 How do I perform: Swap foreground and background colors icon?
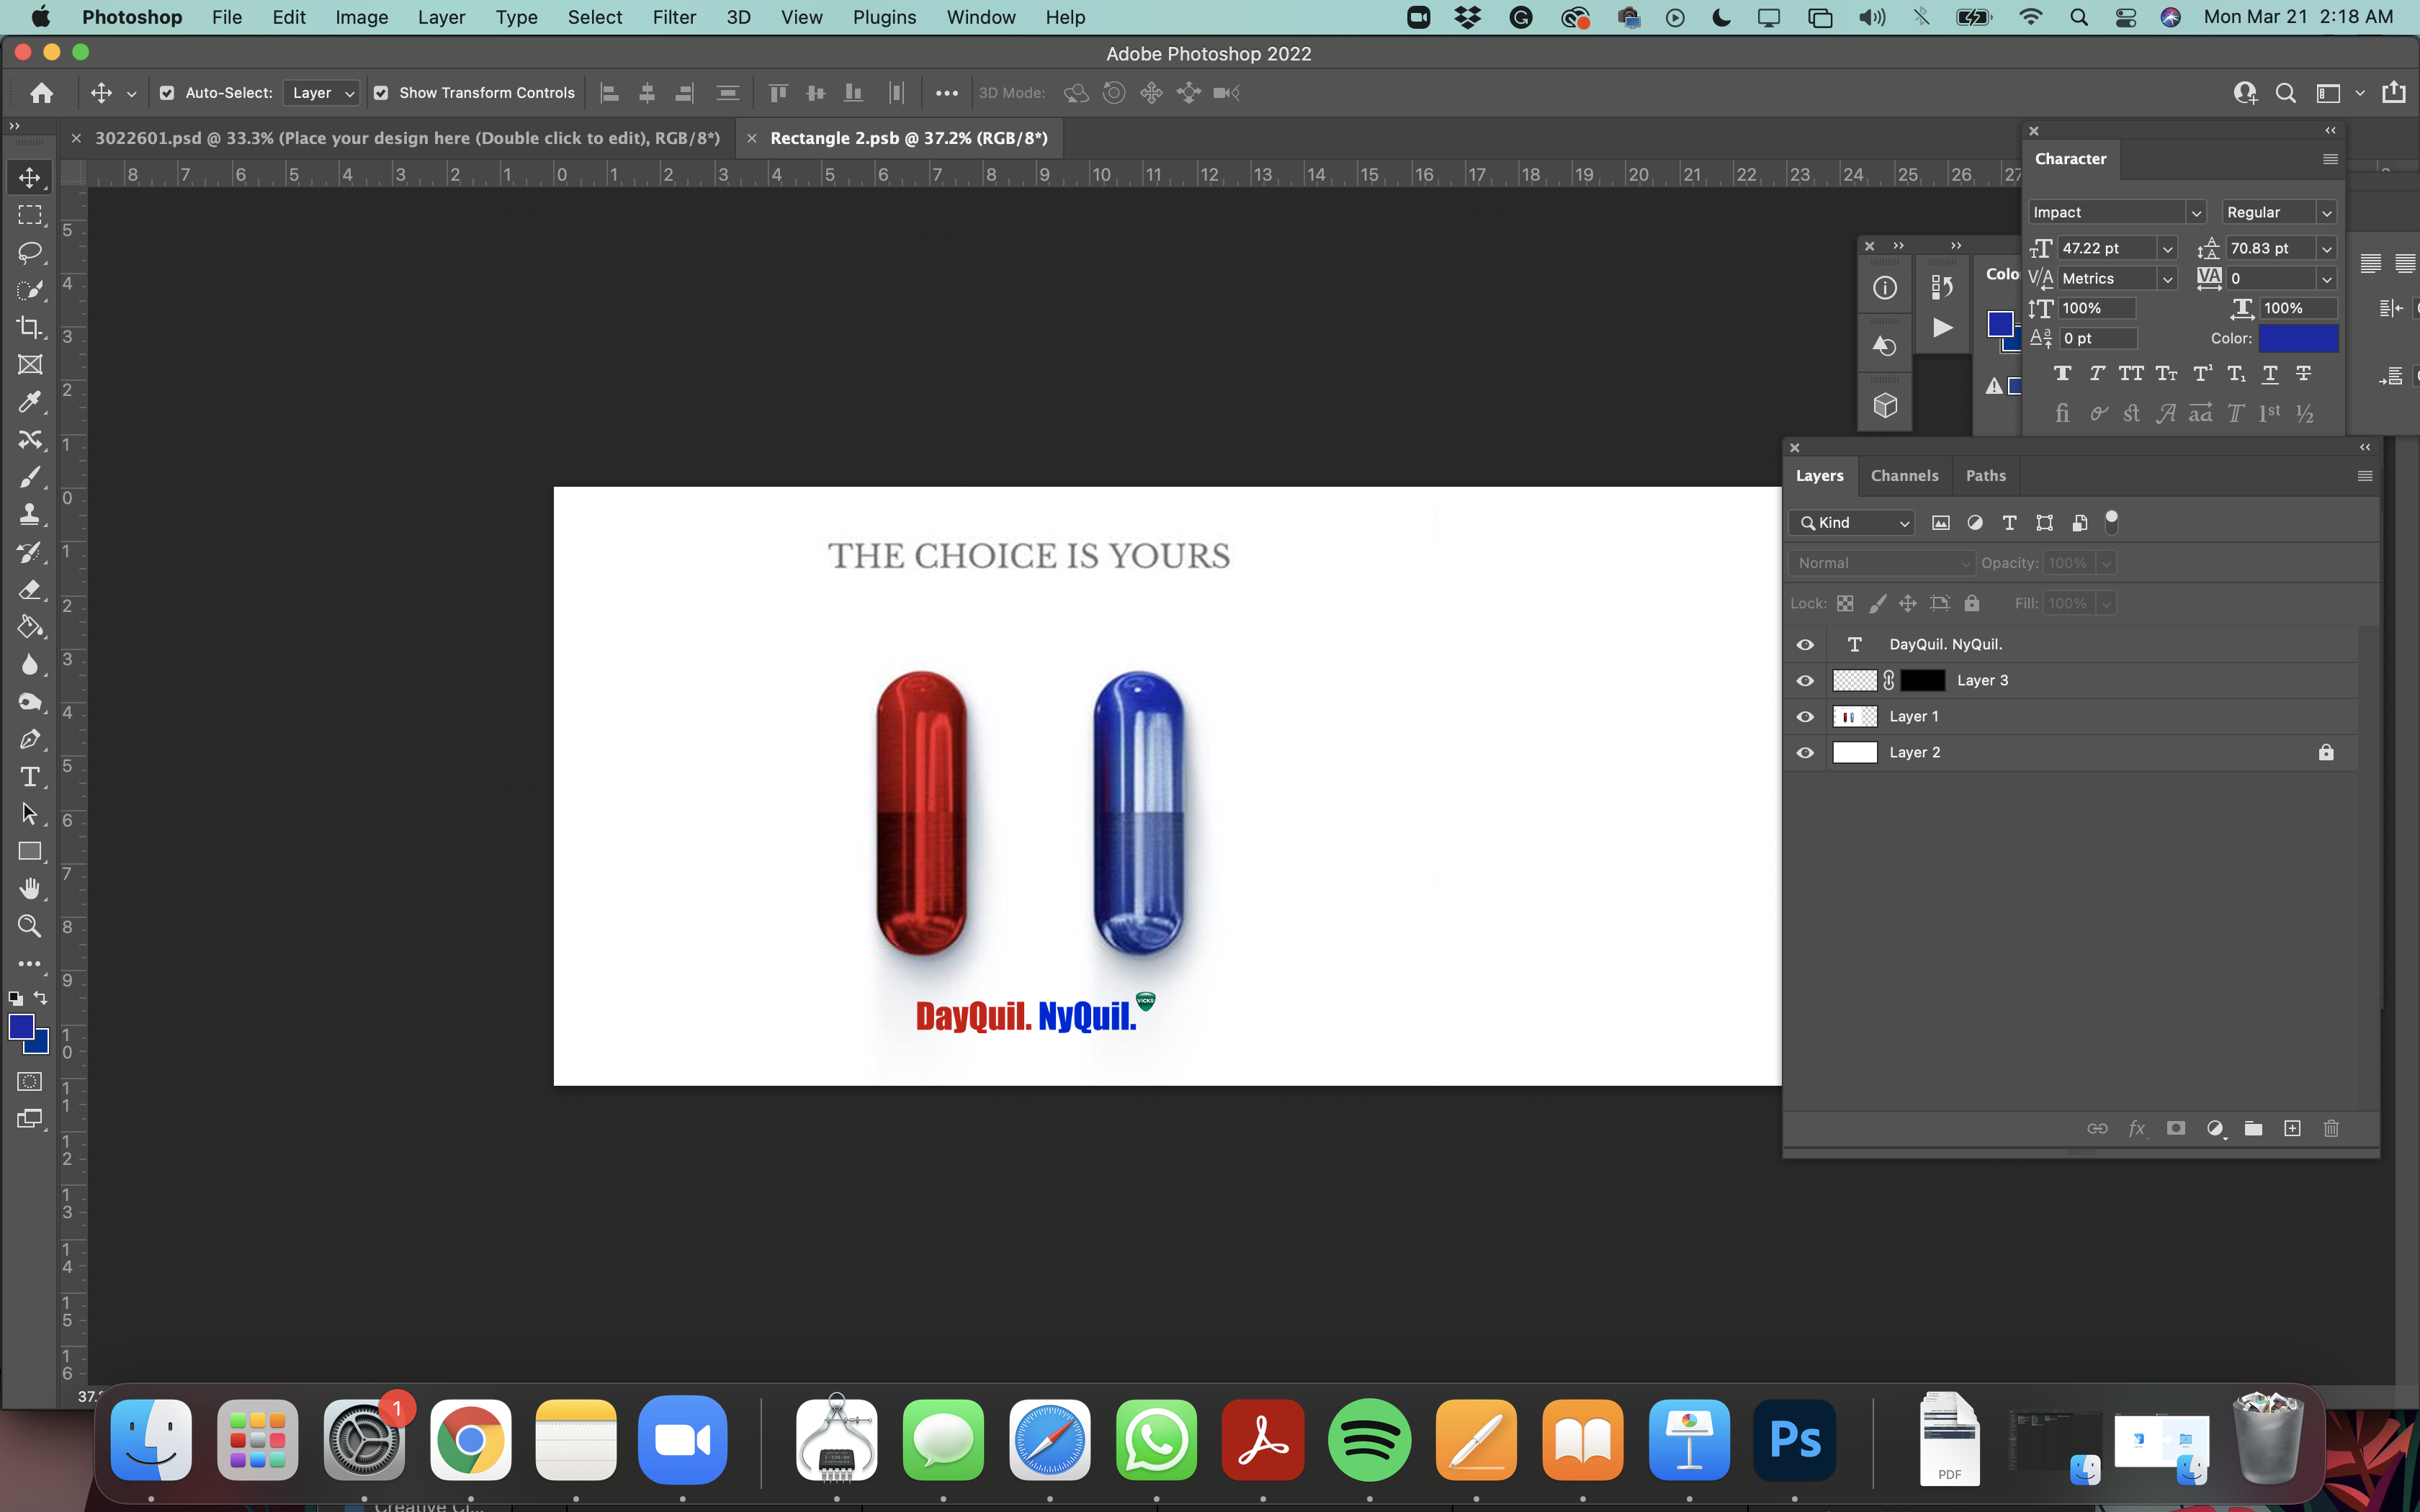pyautogui.click(x=40, y=998)
